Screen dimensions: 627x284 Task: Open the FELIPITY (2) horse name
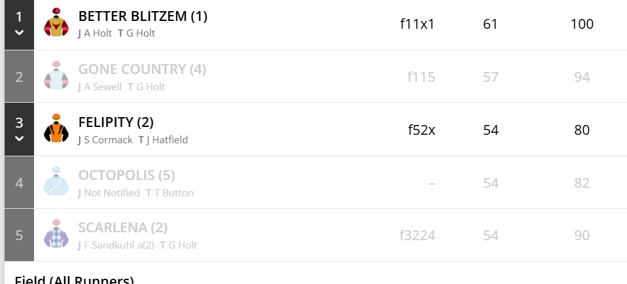(116, 122)
